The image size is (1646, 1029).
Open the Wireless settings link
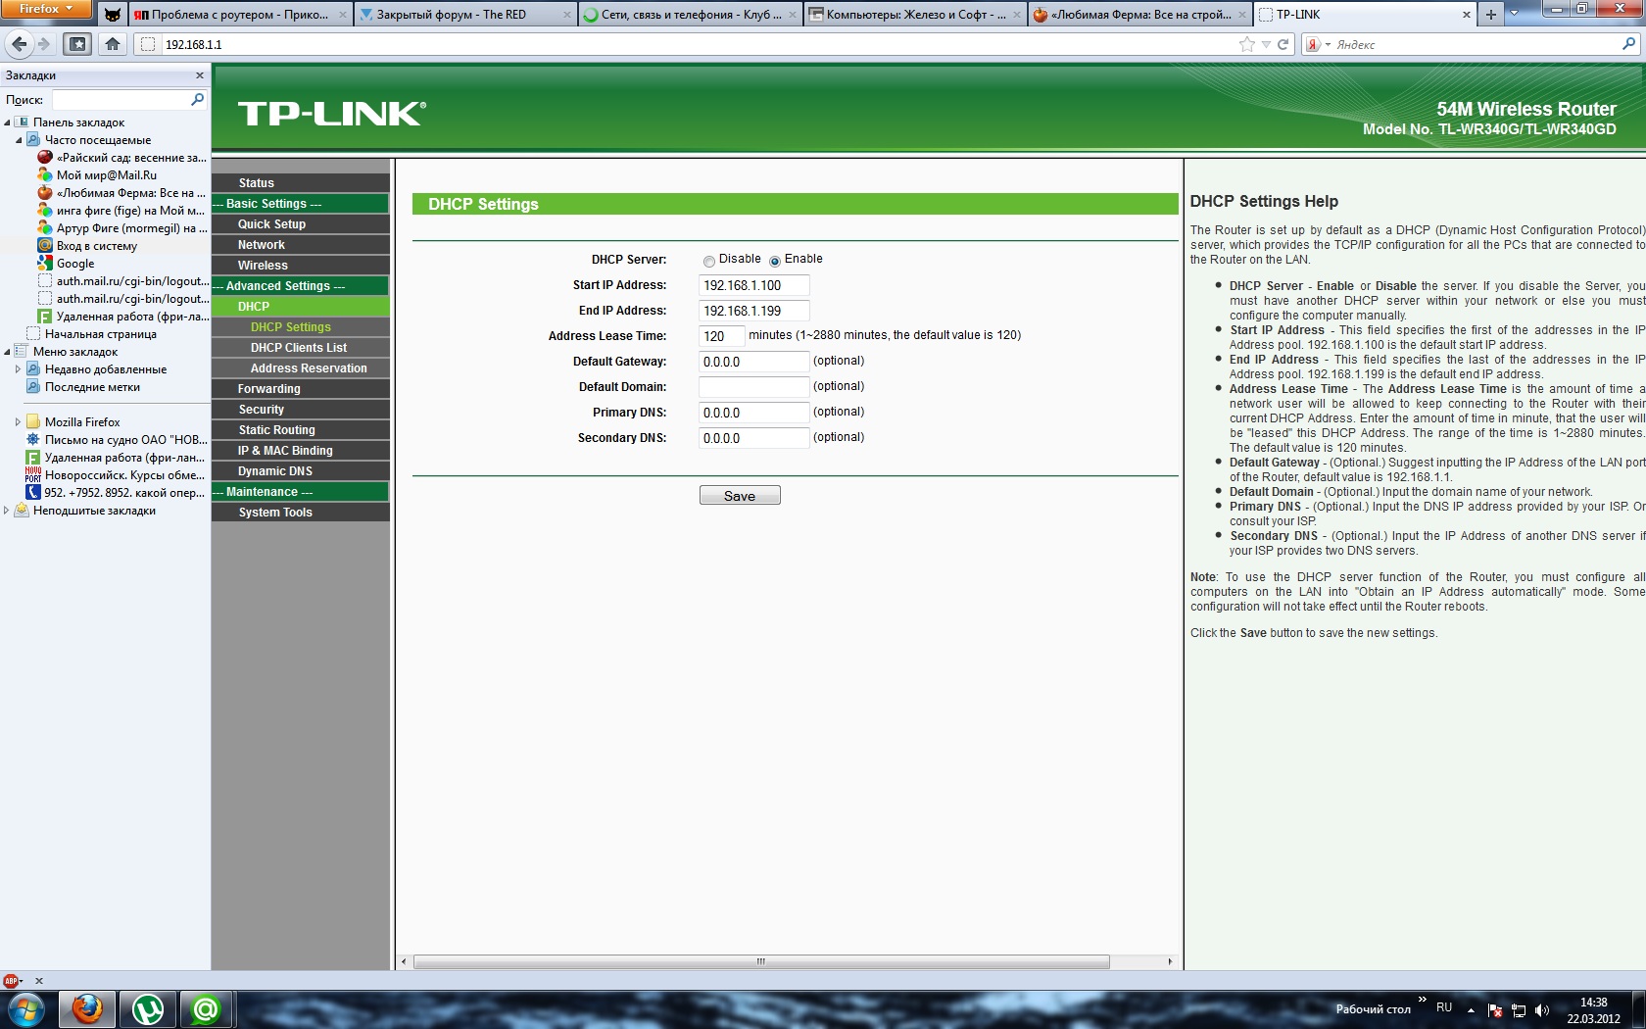pos(263,266)
